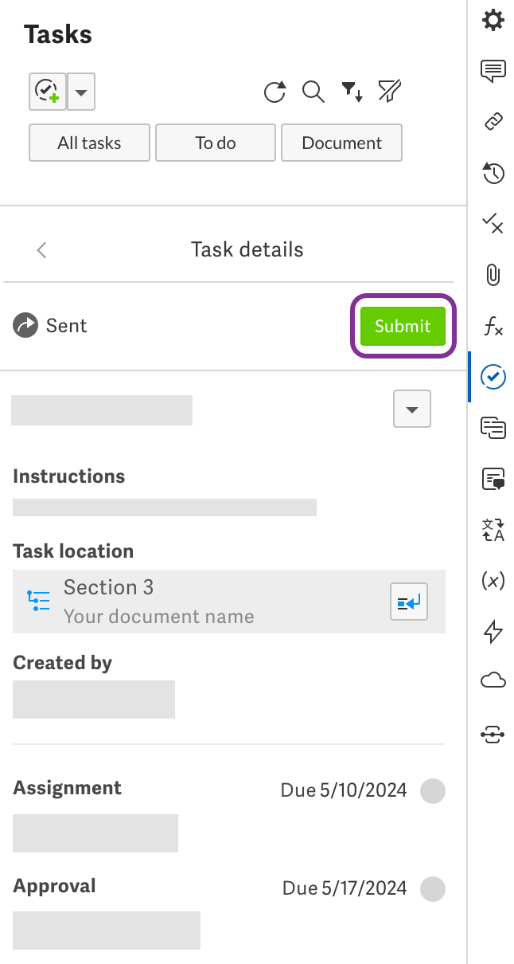Switch to the To do filter
This screenshot has width=514, height=964.
[216, 143]
